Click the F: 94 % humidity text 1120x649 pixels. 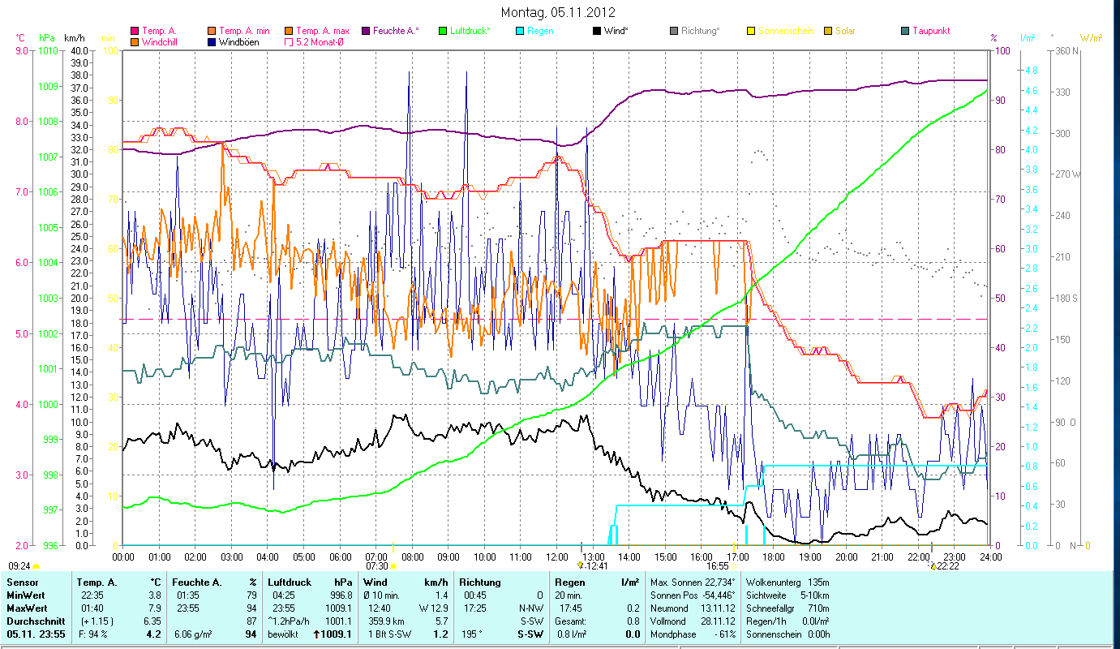coord(93,634)
